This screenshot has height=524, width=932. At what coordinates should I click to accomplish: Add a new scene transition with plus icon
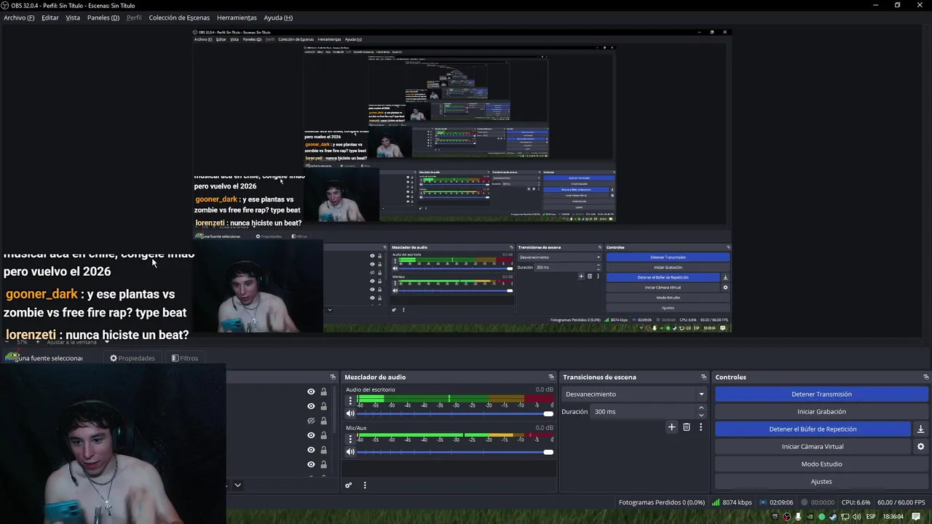coord(671,427)
